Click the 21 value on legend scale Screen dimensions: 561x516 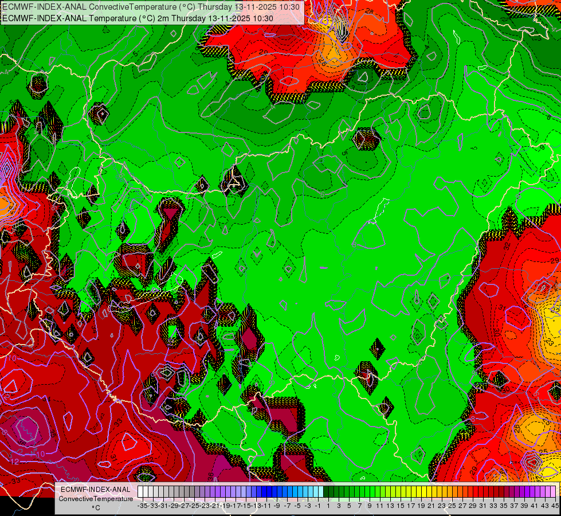(431, 506)
